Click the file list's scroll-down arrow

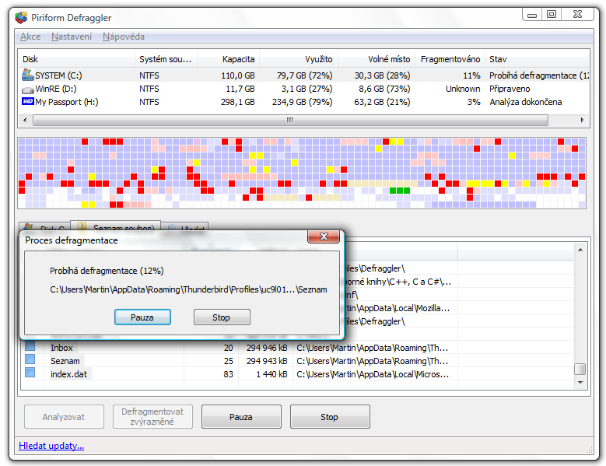(x=580, y=382)
